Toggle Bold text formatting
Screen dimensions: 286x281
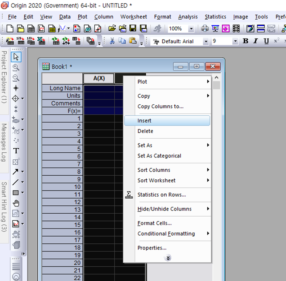click(x=245, y=41)
